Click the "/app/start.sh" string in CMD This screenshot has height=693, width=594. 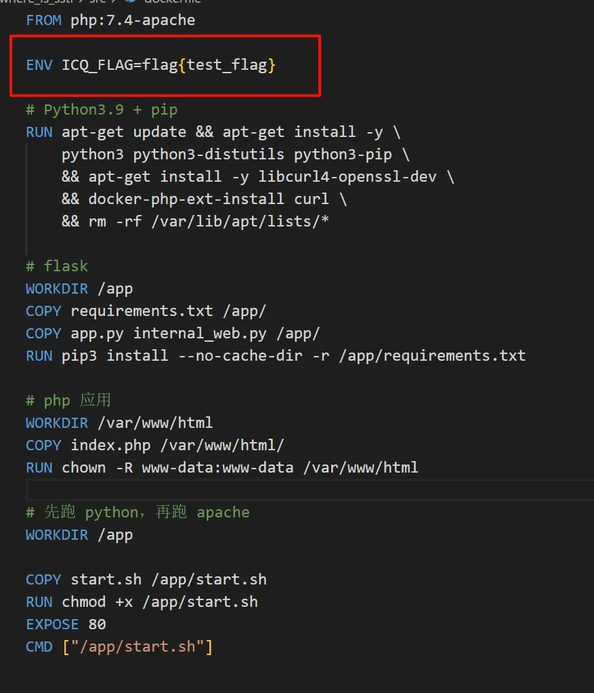[137, 647]
